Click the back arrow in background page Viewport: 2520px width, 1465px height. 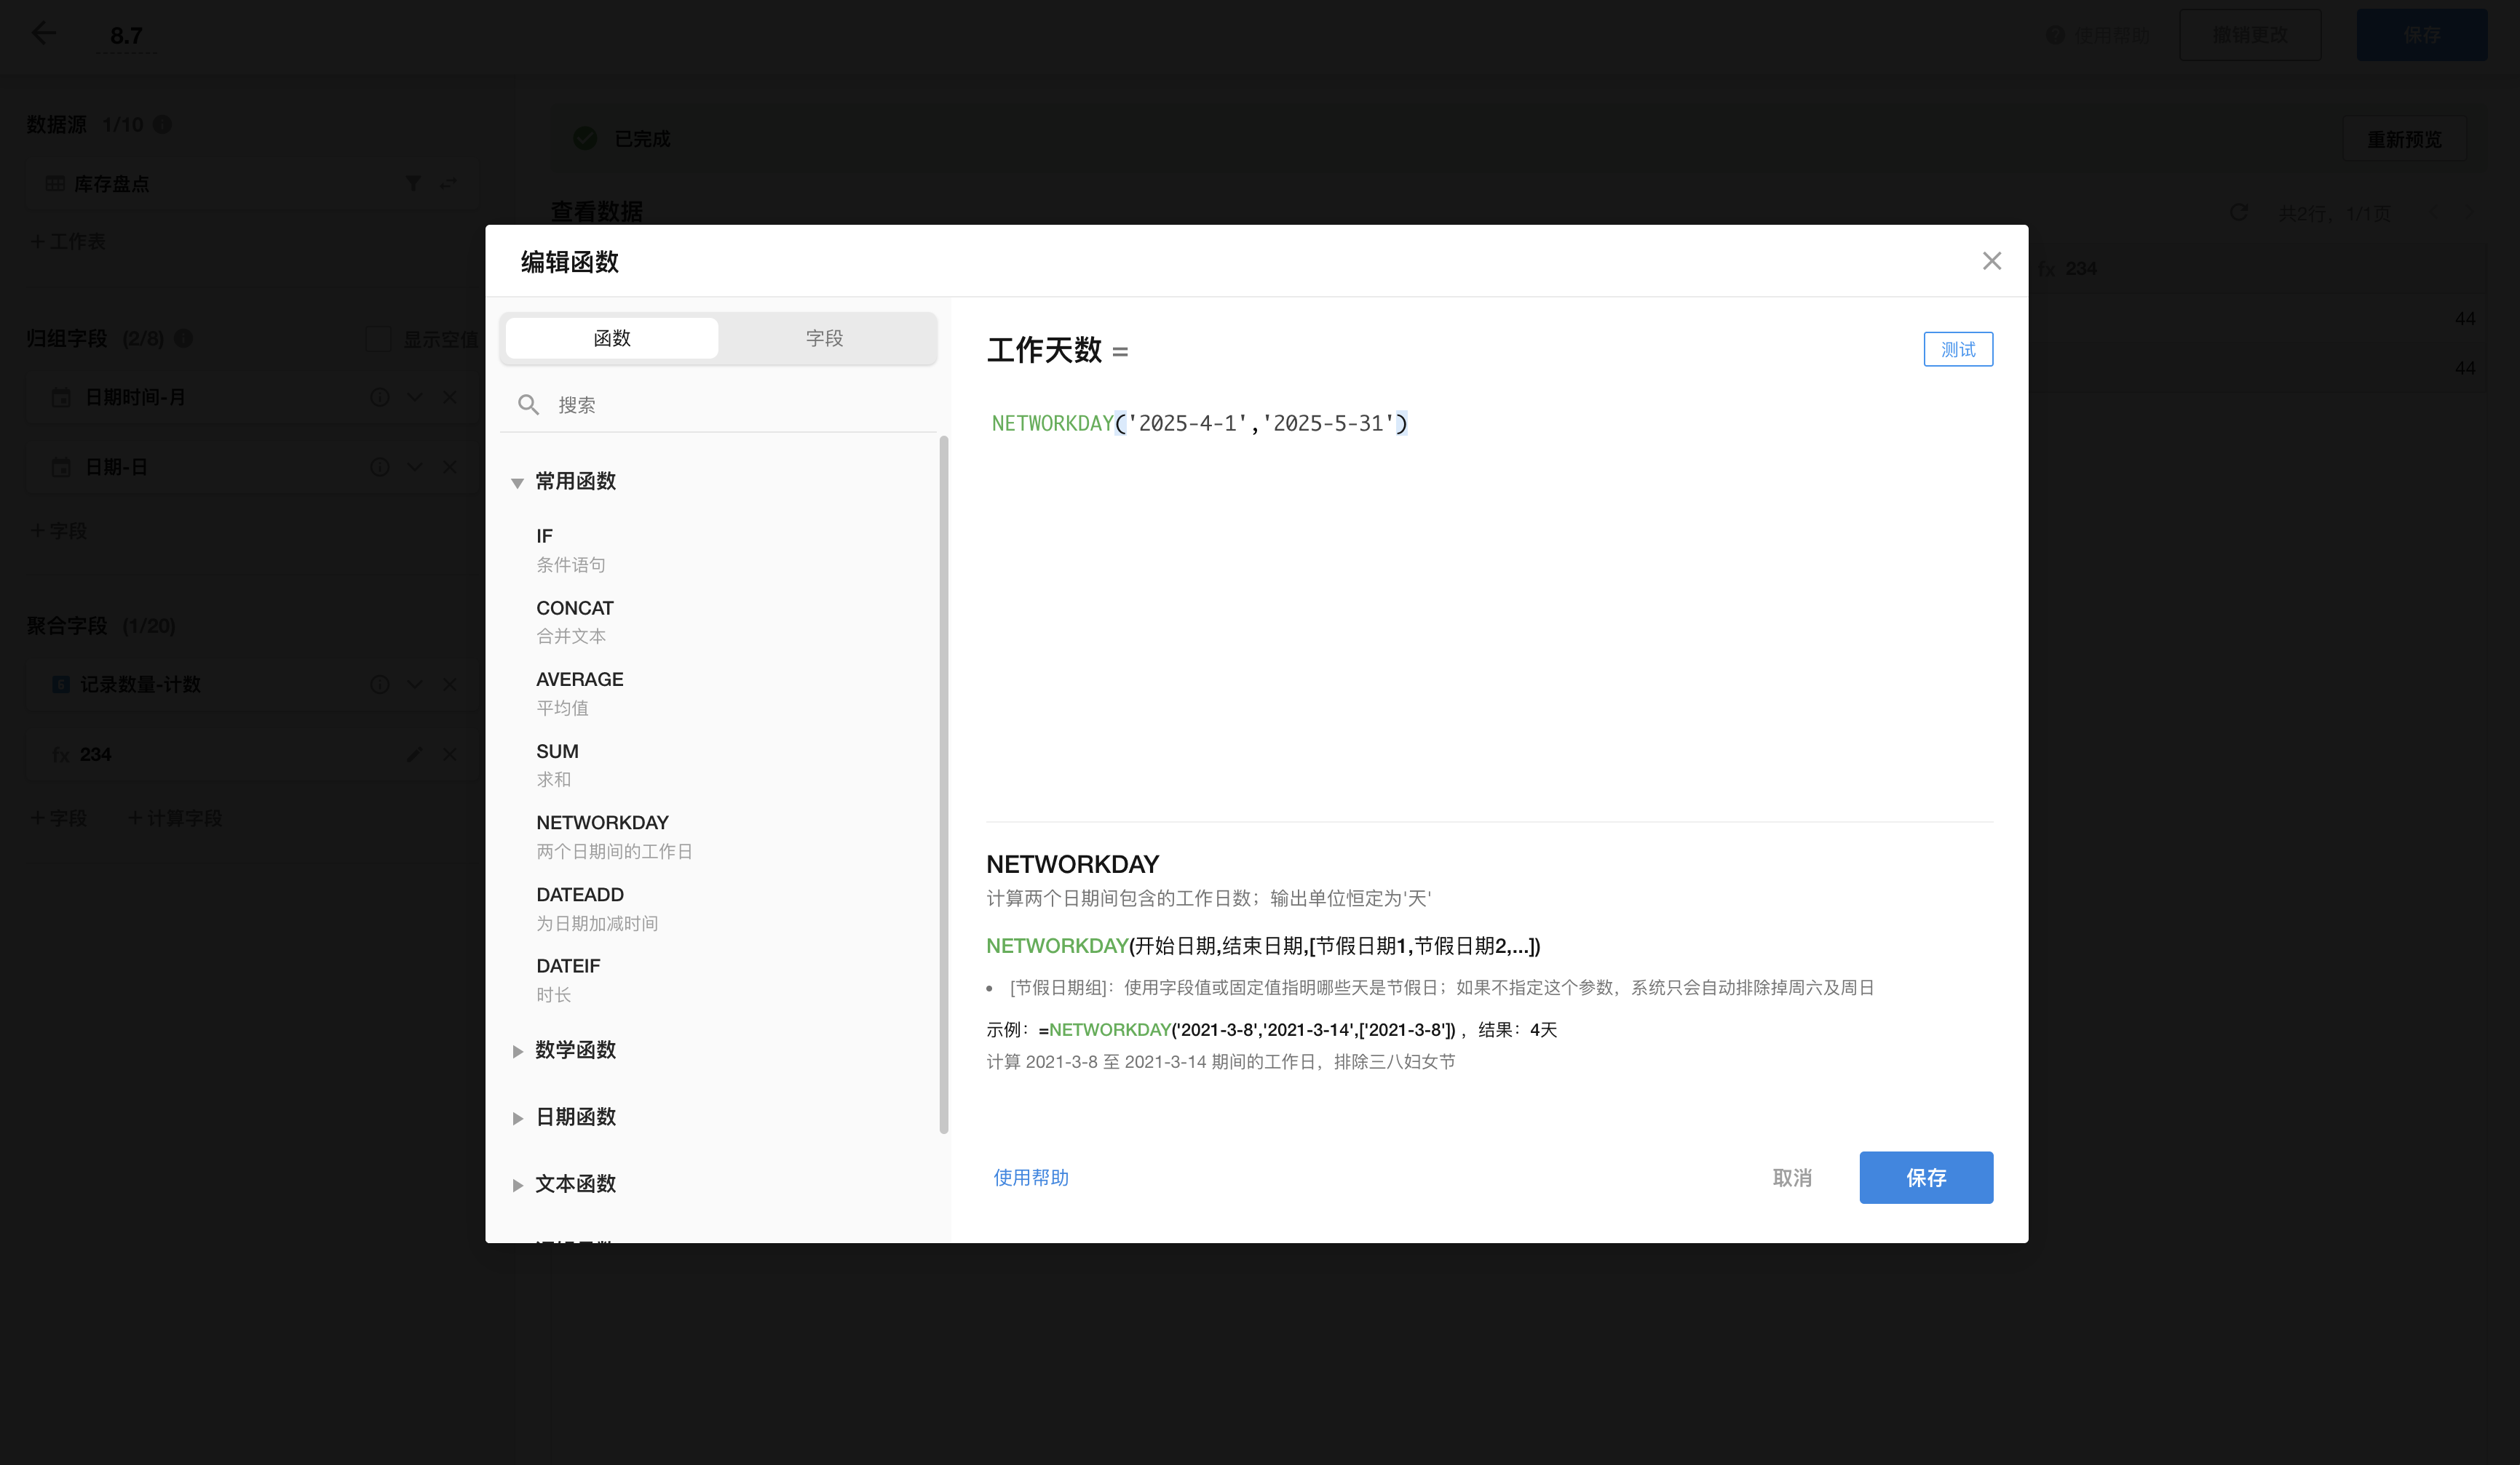[43, 33]
